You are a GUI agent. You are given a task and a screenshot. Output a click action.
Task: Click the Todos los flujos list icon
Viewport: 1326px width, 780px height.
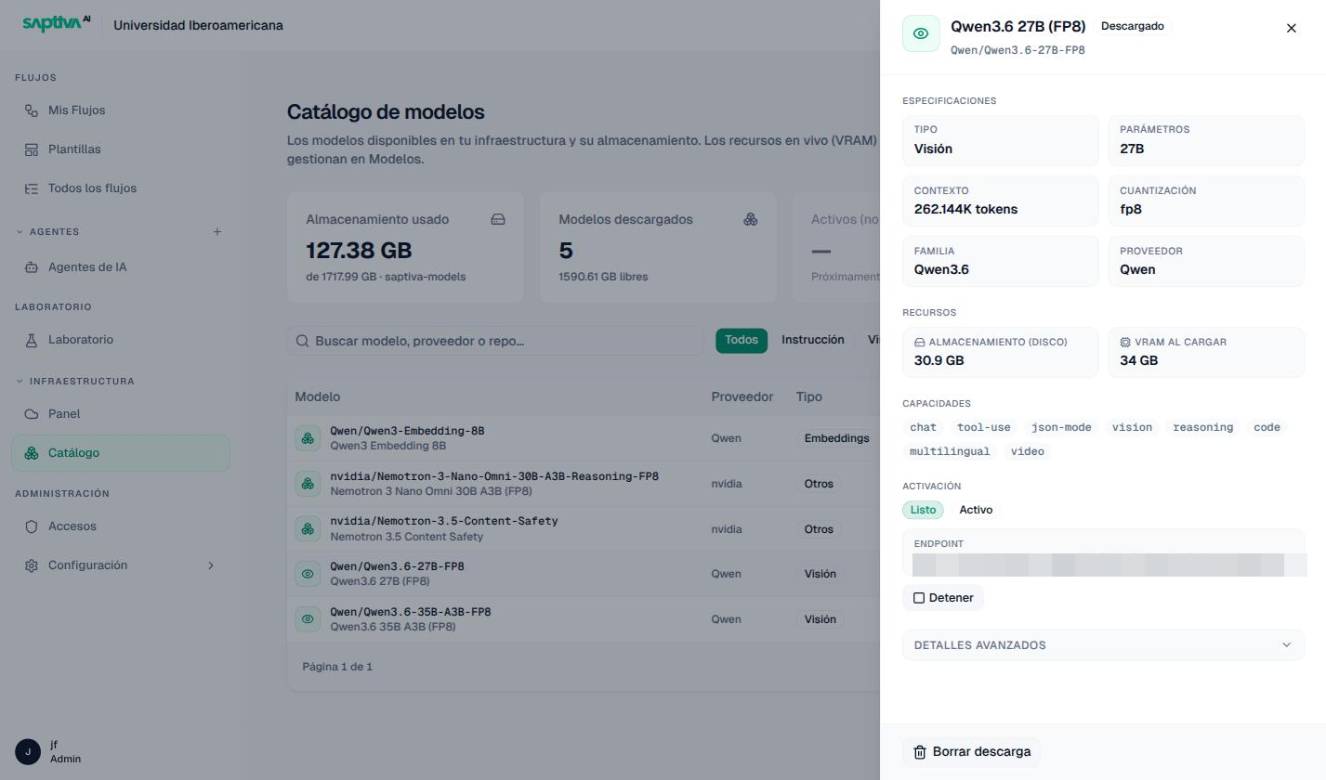point(32,188)
